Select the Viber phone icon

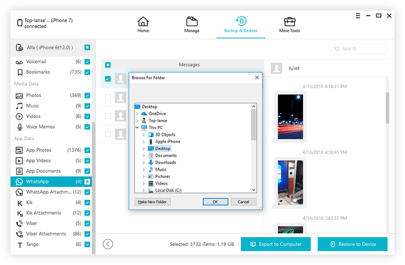tap(19, 223)
